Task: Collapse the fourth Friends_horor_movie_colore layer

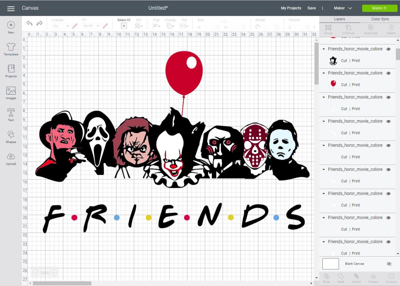Action: coord(324,121)
